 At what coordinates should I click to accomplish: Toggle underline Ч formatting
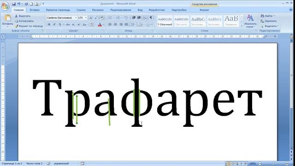[59, 24]
